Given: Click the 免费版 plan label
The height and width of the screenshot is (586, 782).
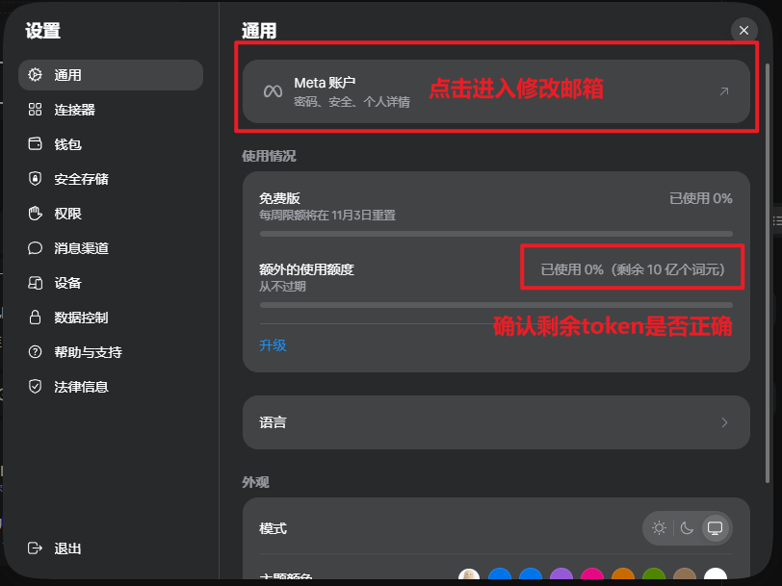Looking at the screenshot, I should click(280, 198).
